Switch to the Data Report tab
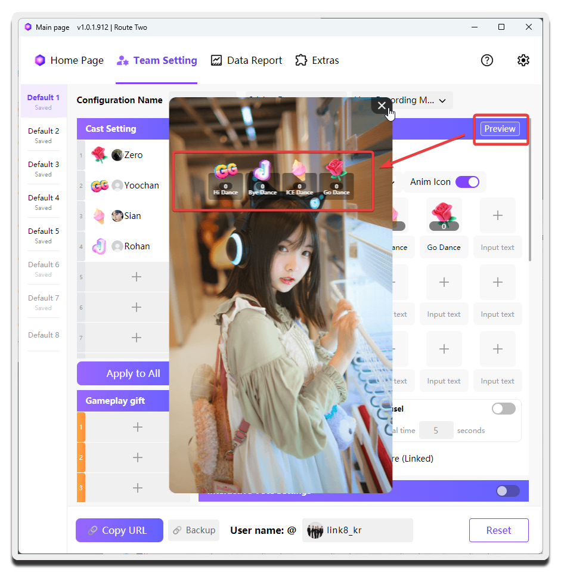Image resolution: width=561 pixels, height=572 pixels. pos(246,60)
